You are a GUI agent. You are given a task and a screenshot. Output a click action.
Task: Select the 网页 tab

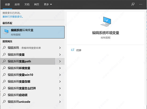(x=36, y=4)
